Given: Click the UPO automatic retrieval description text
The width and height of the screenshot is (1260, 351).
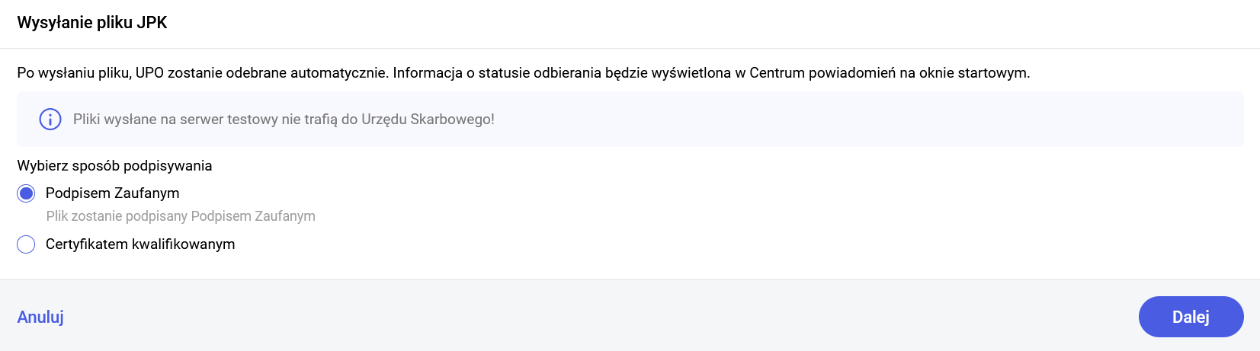Looking at the screenshot, I should 523,73.
